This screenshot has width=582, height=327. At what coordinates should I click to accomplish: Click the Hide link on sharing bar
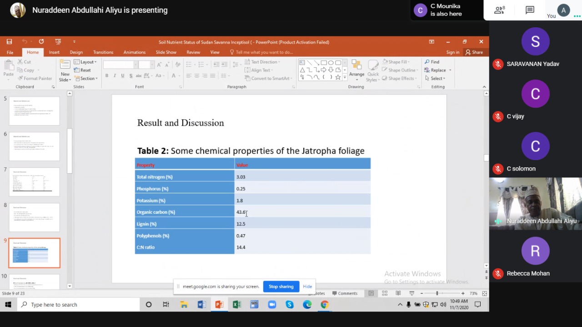pyautogui.click(x=307, y=287)
